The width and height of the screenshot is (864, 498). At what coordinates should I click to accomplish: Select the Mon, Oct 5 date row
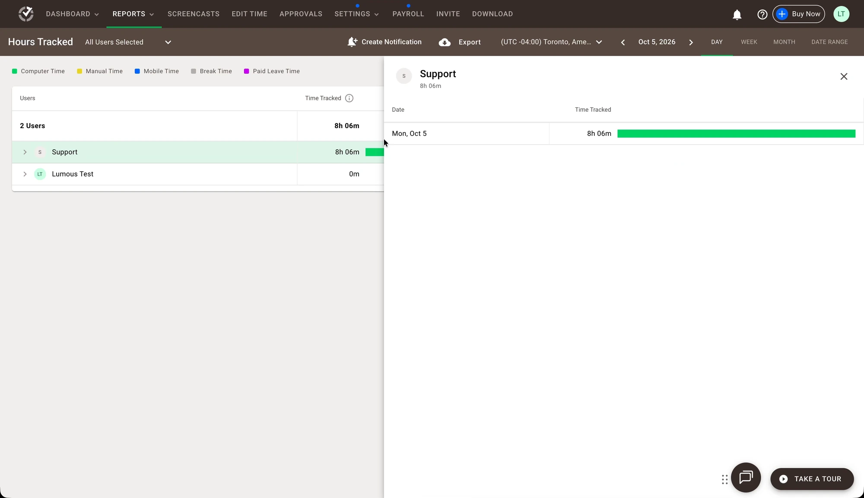pos(624,134)
